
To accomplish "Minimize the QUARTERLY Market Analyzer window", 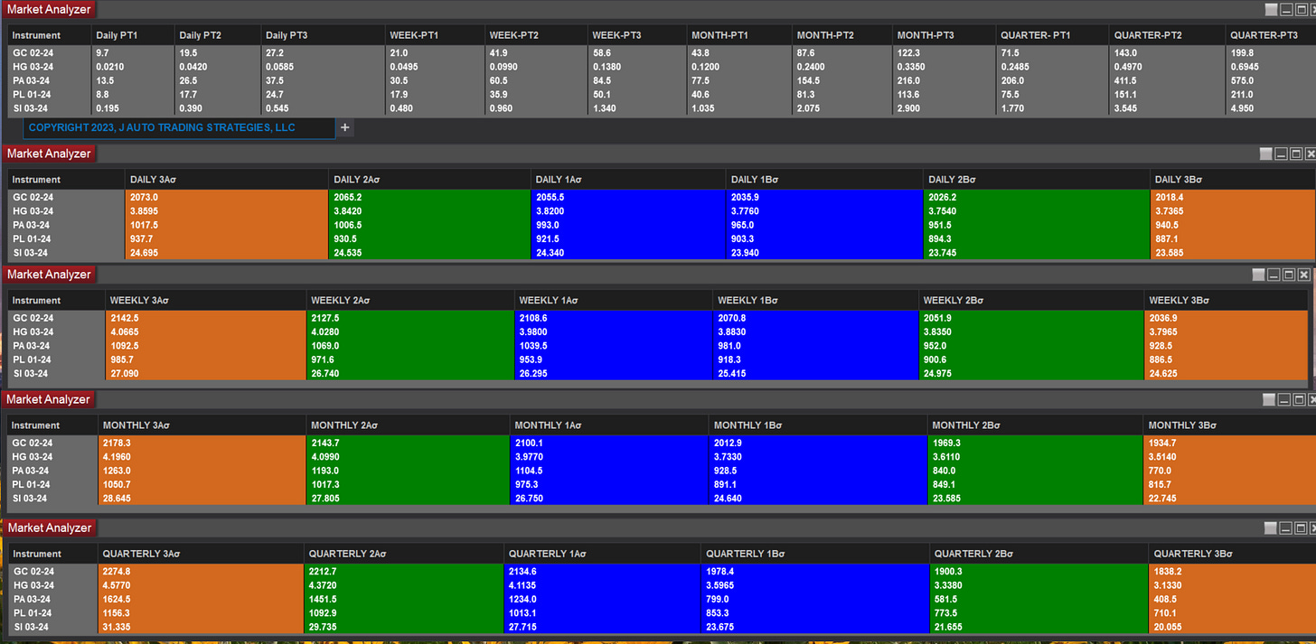I will (x=1283, y=528).
